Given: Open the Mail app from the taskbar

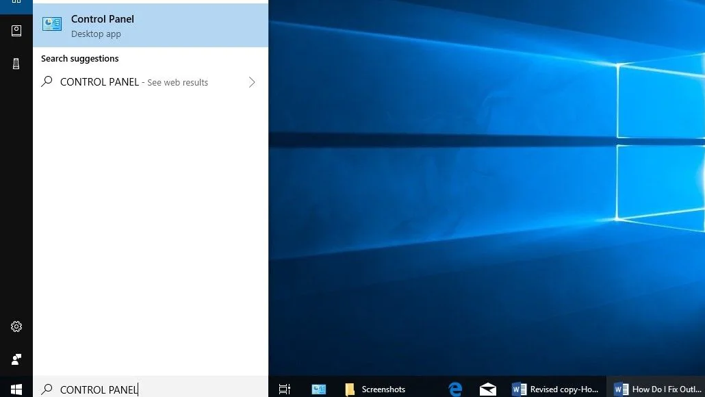Looking at the screenshot, I should coord(488,389).
